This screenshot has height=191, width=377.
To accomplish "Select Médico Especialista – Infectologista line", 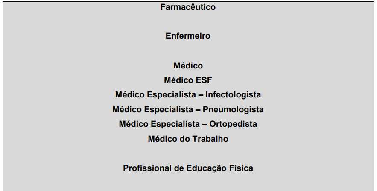I will (x=188, y=95).
